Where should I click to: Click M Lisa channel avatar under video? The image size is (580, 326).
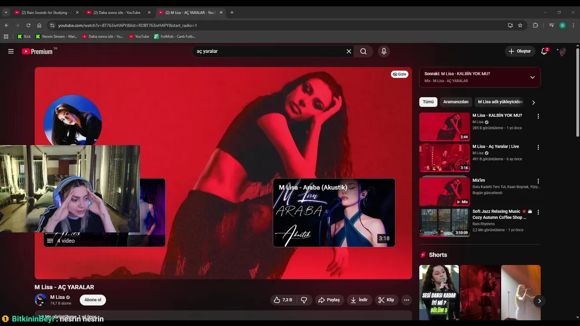point(41,300)
